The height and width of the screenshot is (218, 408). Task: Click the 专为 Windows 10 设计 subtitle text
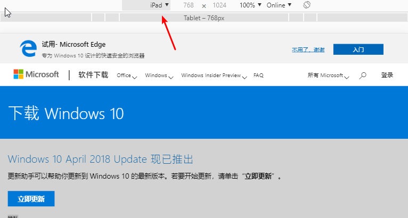(93, 56)
